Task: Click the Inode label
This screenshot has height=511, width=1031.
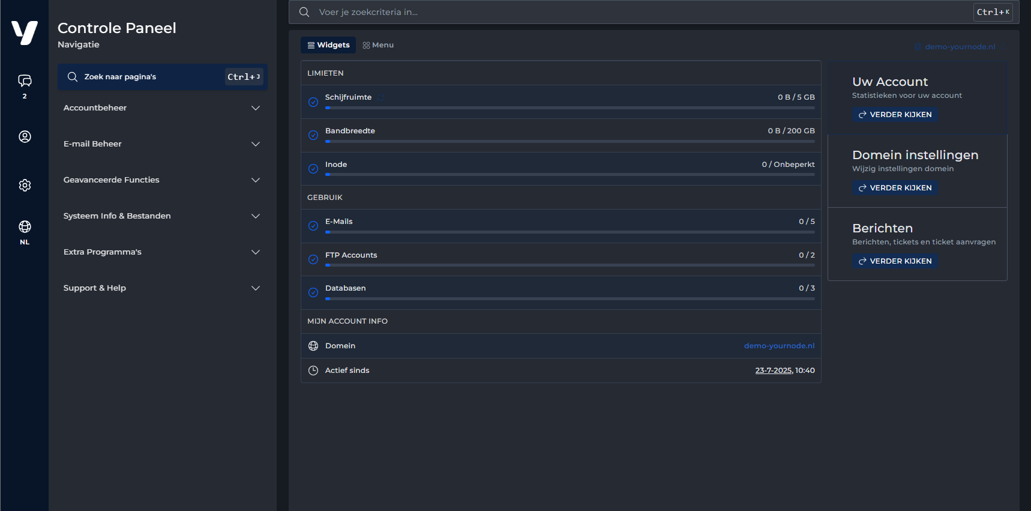Action: pyautogui.click(x=336, y=165)
